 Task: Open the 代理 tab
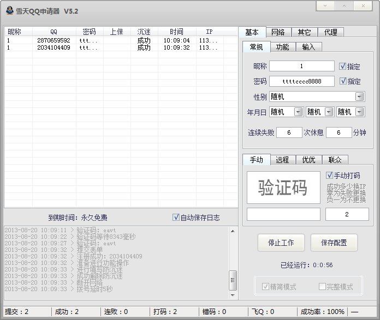330,32
